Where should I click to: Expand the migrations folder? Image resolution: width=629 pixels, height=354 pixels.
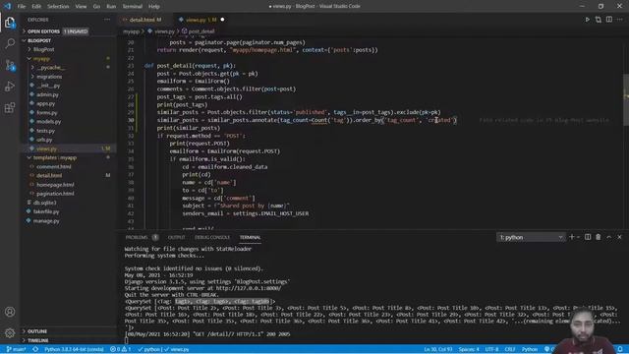[x=68, y=77]
